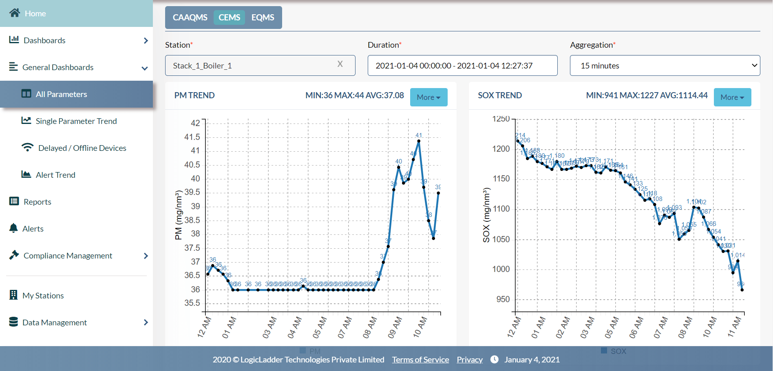Expand the Compliance Management chevron
The height and width of the screenshot is (371, 773).
[146, 256]
